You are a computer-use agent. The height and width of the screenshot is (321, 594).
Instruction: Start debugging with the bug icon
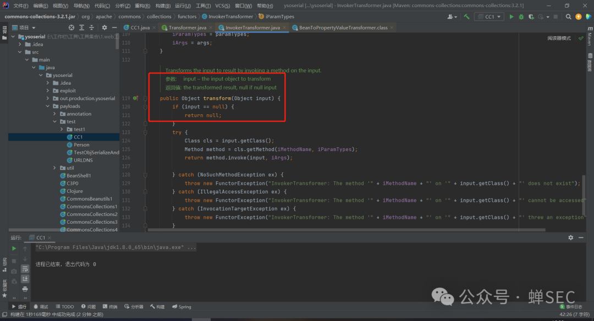(521, 16)
